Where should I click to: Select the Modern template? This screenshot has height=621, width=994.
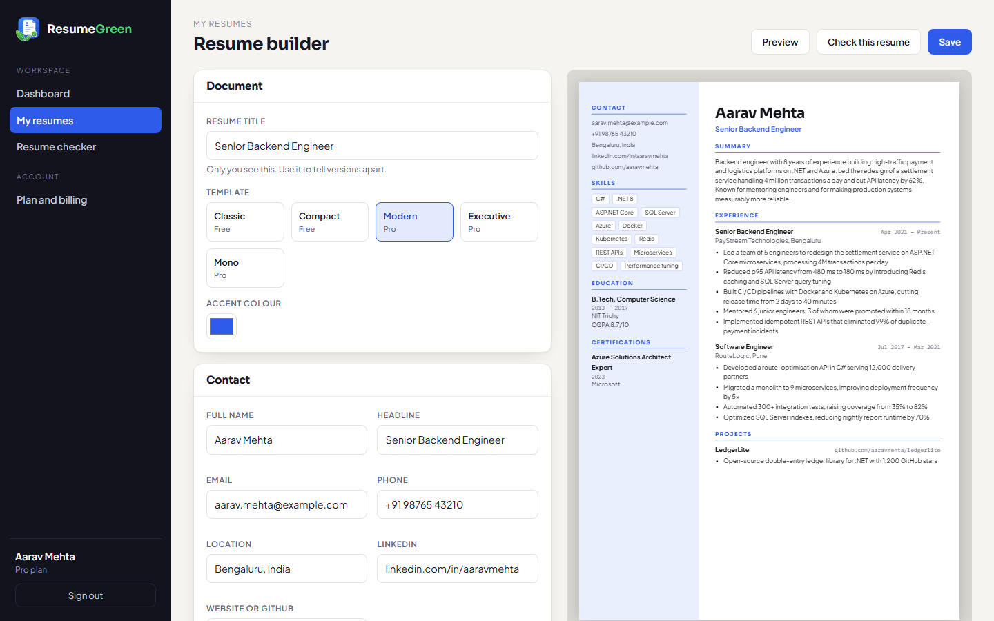(414, 221)
